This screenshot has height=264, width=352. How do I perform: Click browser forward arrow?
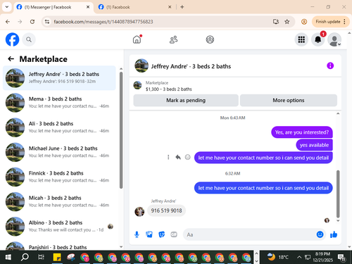tap(20, 22)
